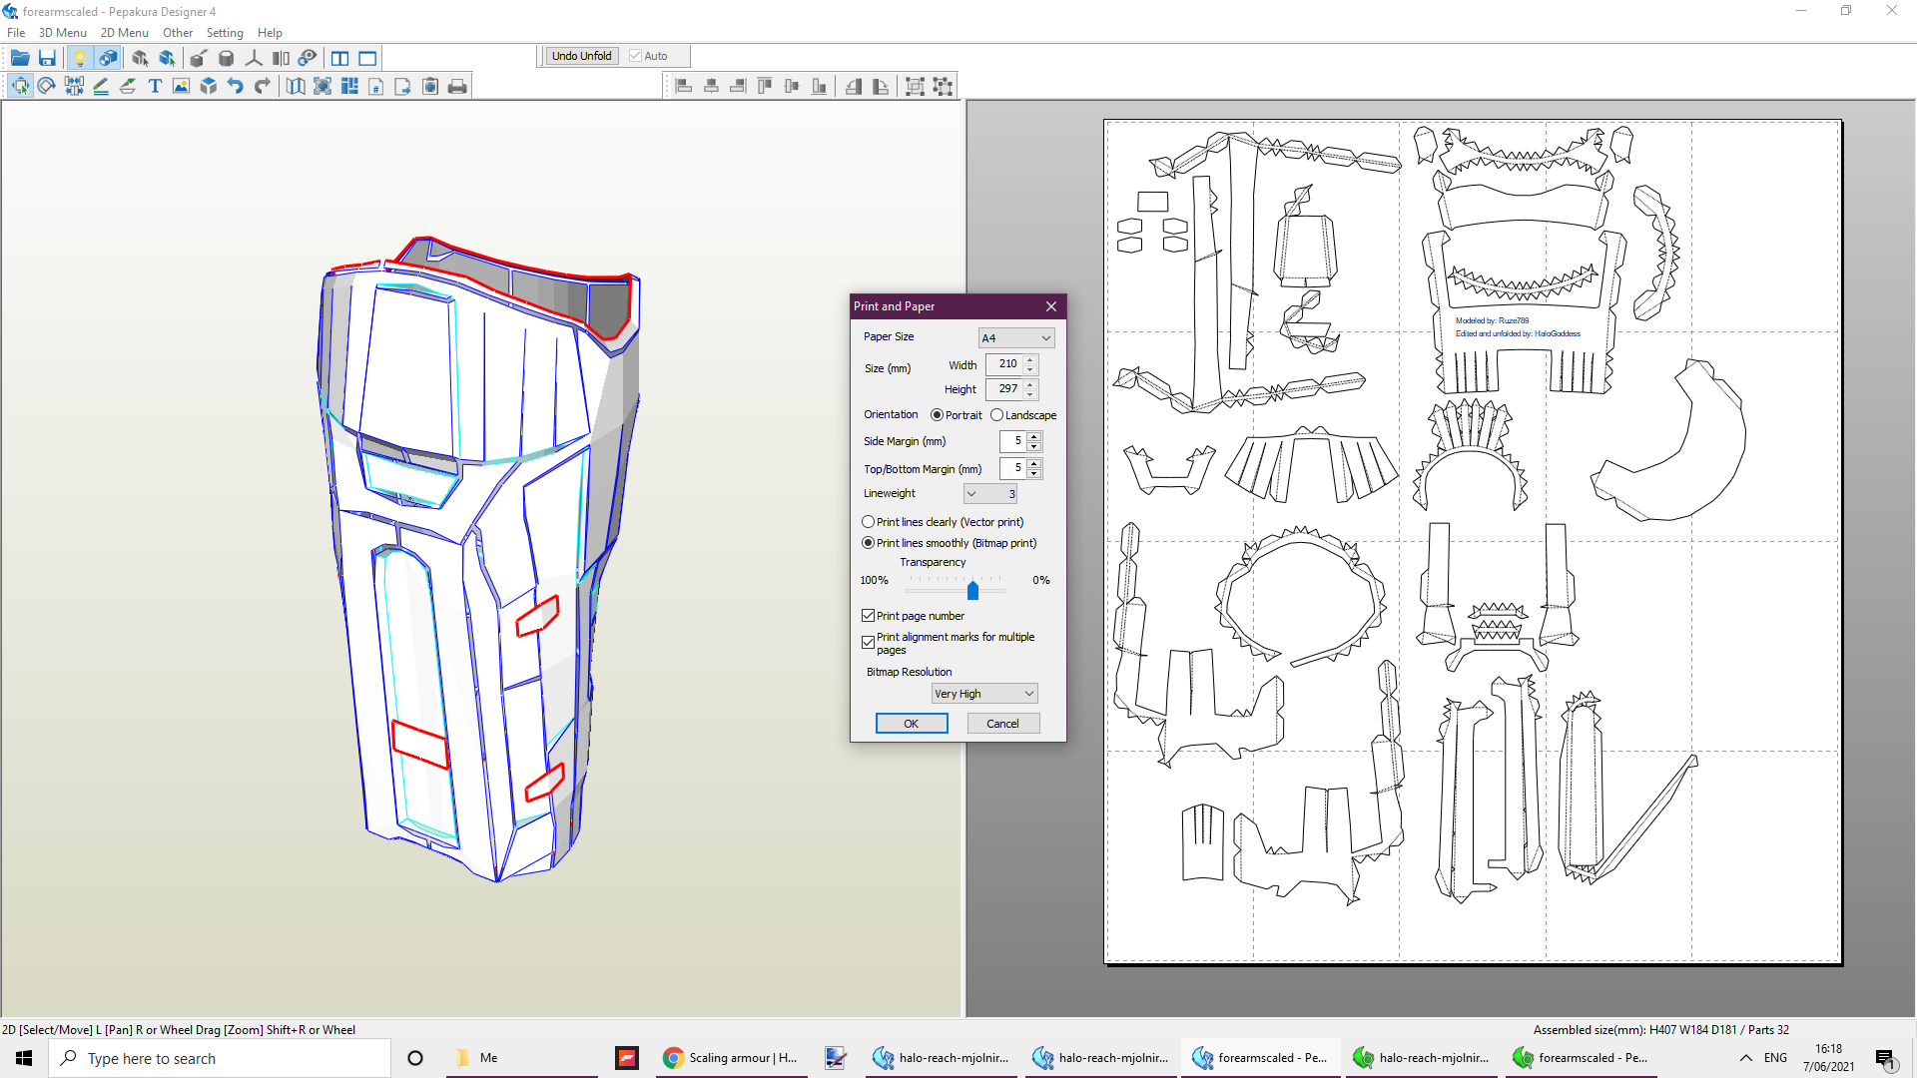
Task: Click the Type here to search box
Action: (220, 1058)
